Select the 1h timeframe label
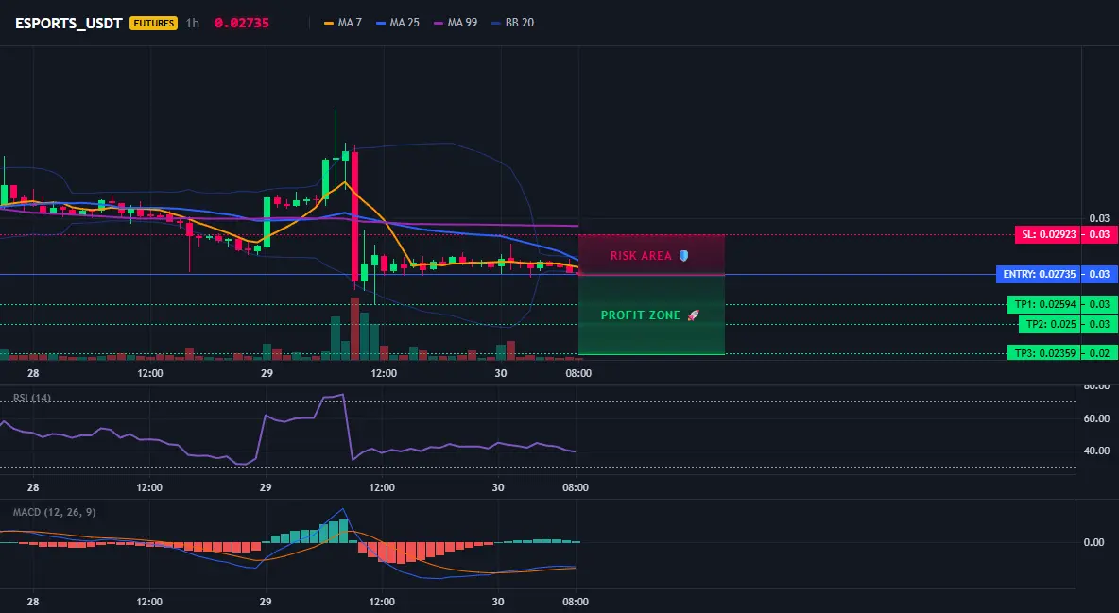The width and height of the screenshot is (1119, 613). (x=193, y=23)
